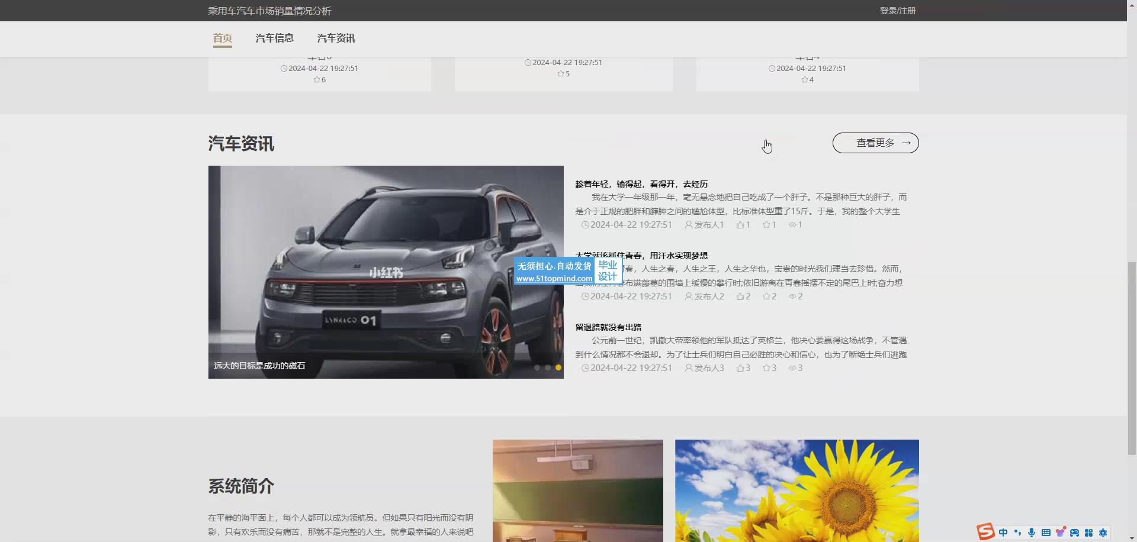Click the thumbs-up icon of the 发布人2 article
This screenshot has width=1137, height=542.
coord(740,296)
